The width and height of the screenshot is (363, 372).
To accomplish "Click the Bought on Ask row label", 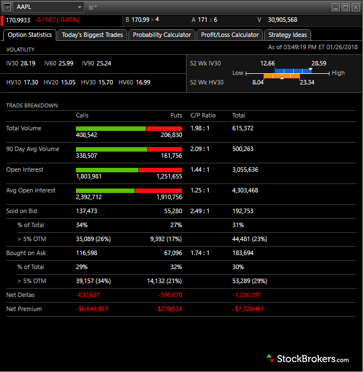I will tap(26, 253).
